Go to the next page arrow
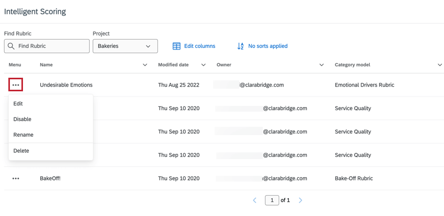 pyautogui.click(x=300, y=200)
